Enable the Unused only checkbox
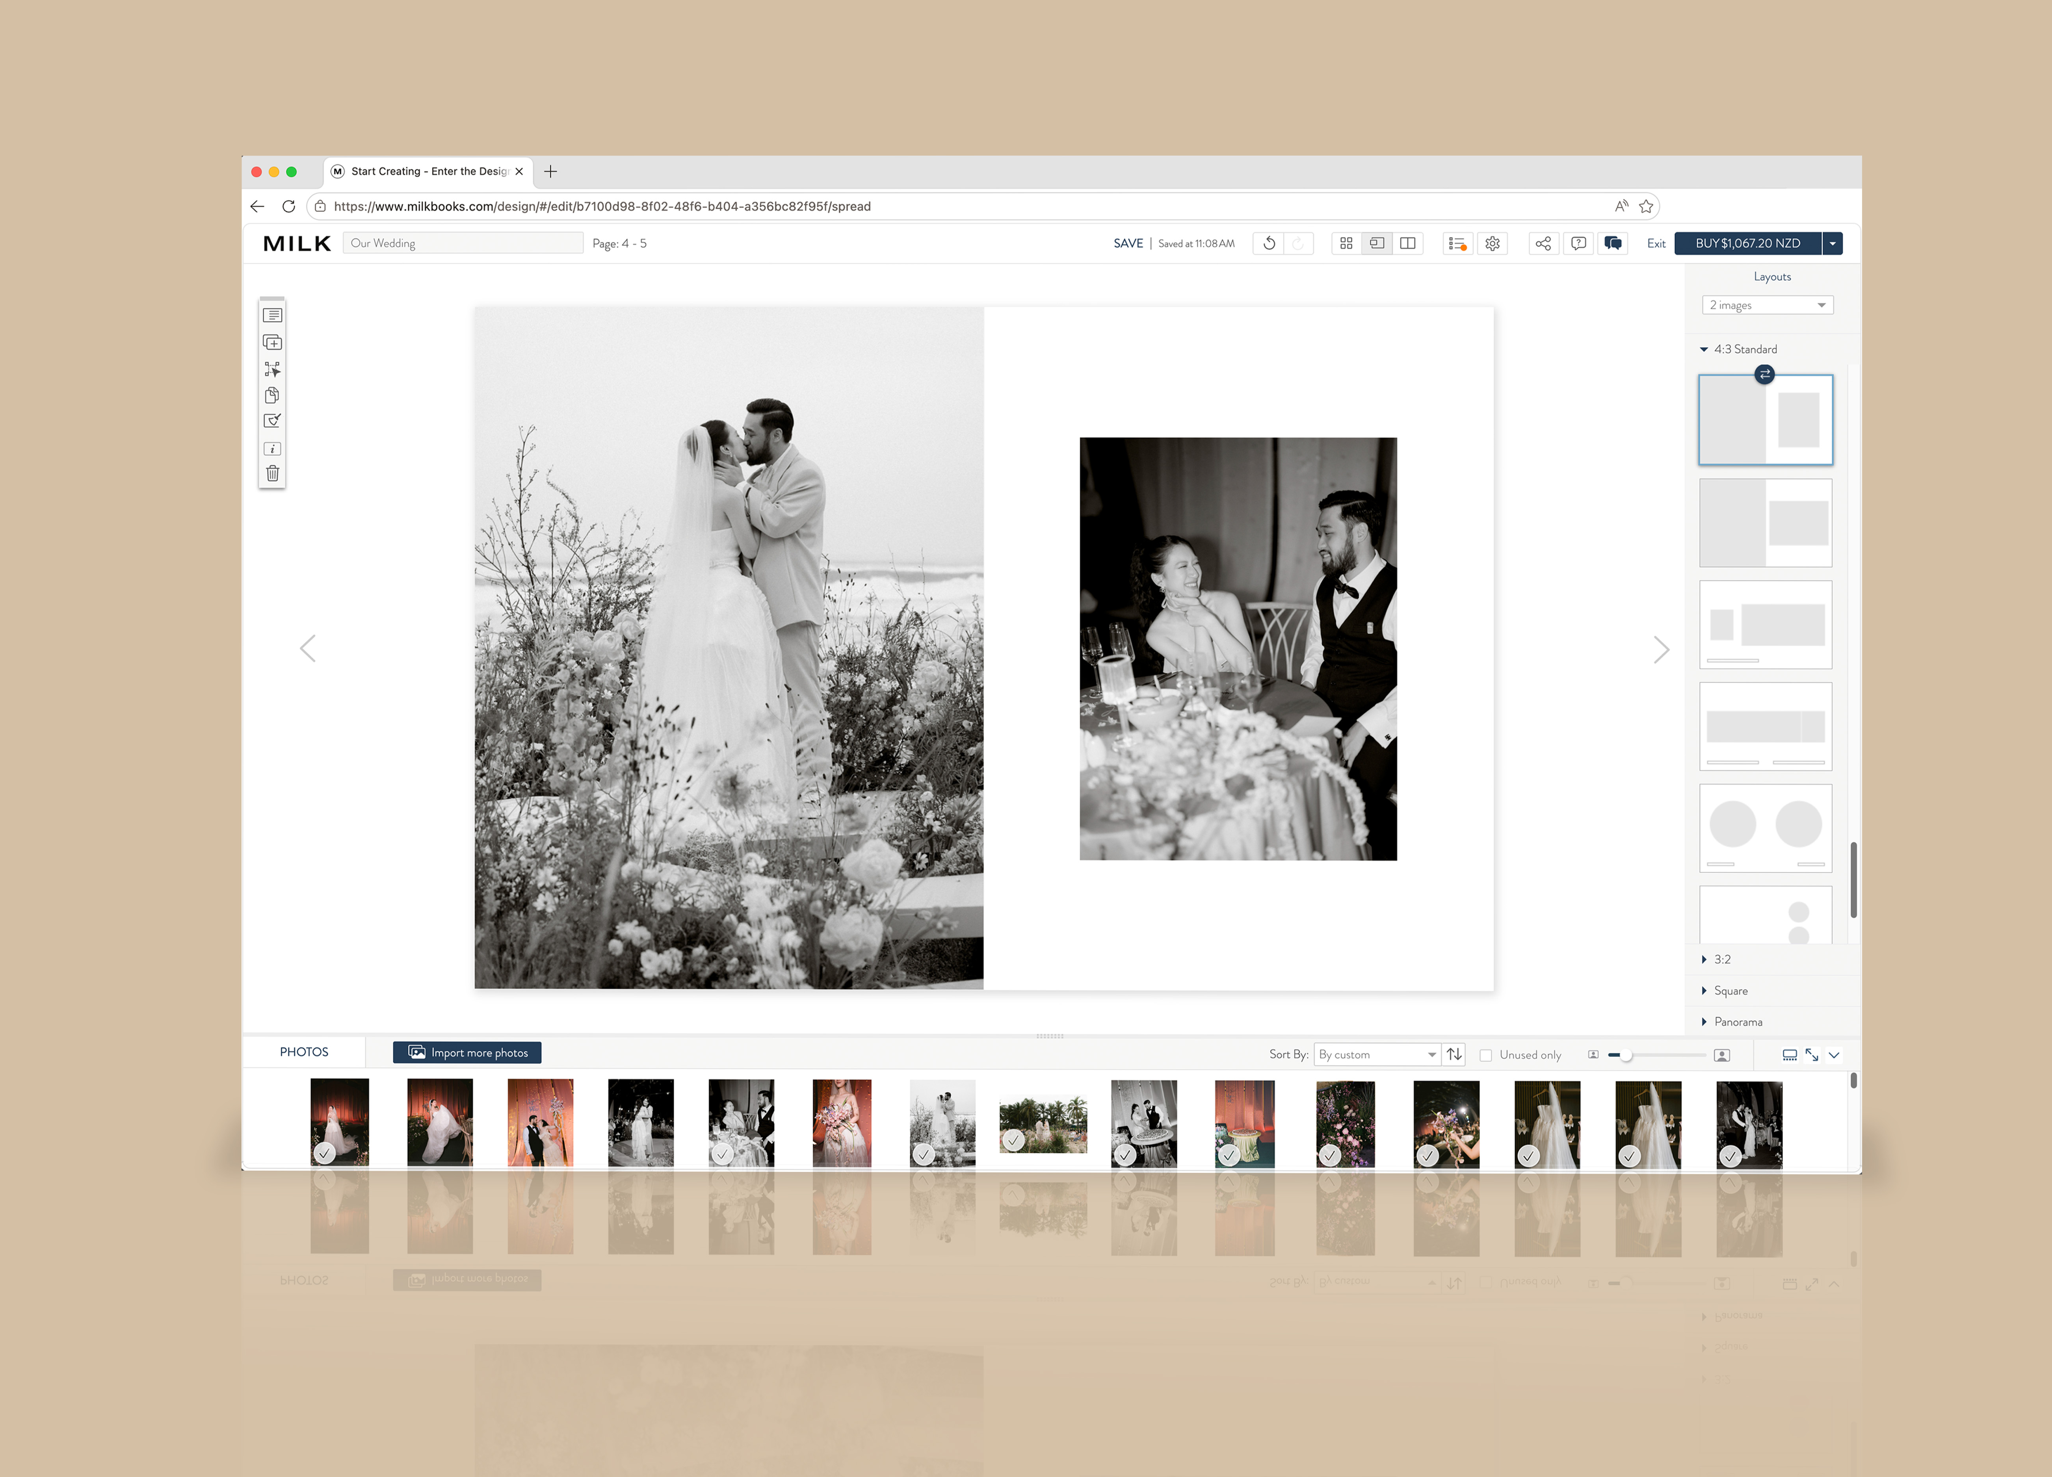This screenshot has height=1477, width=2052. click(x=1486, y=1056)
